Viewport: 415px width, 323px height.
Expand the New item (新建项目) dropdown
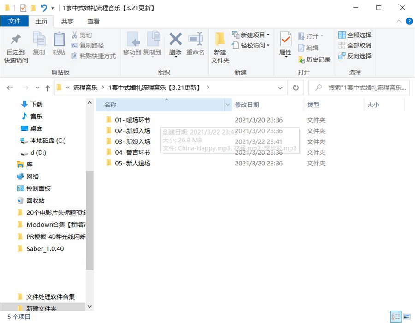pos(268,35)
